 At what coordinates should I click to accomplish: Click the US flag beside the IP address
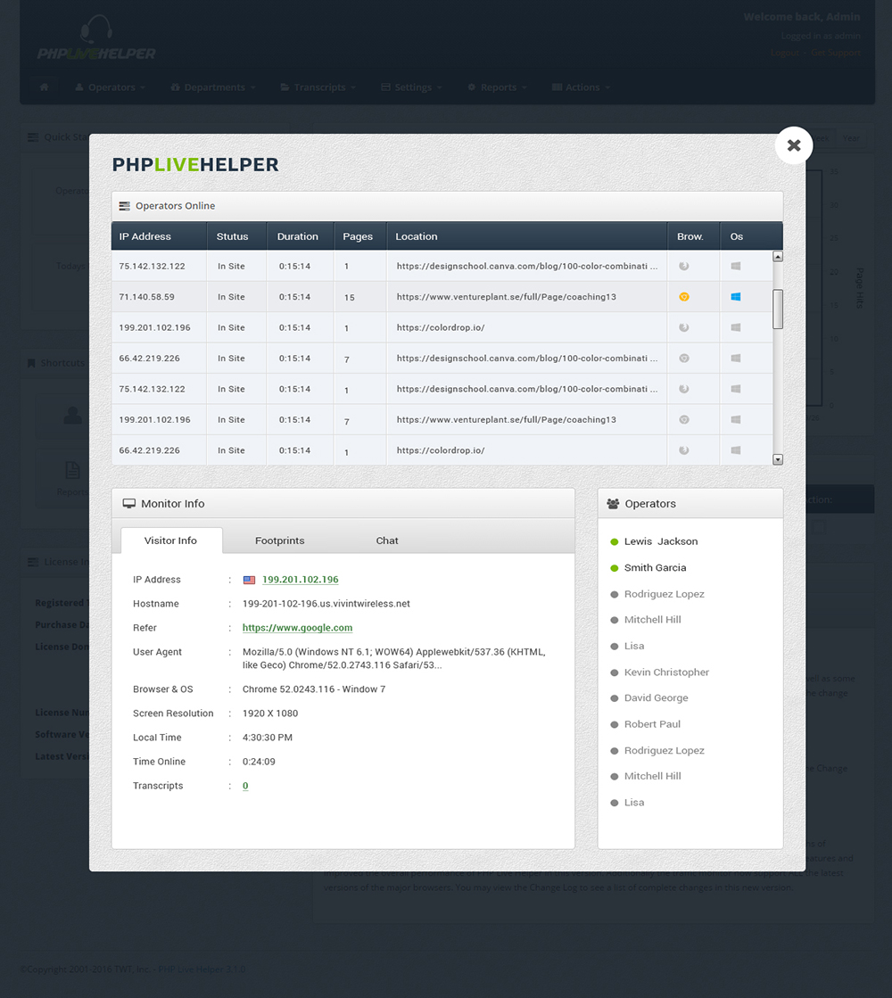[248, 580]
